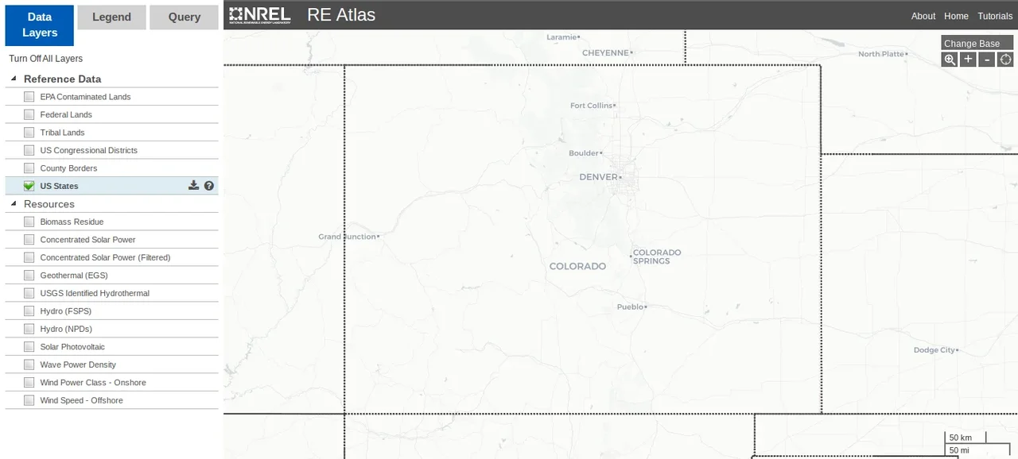Click Turn Off All Layers
The height and width of the screenshot is (459, 1018).
(46, 59)
